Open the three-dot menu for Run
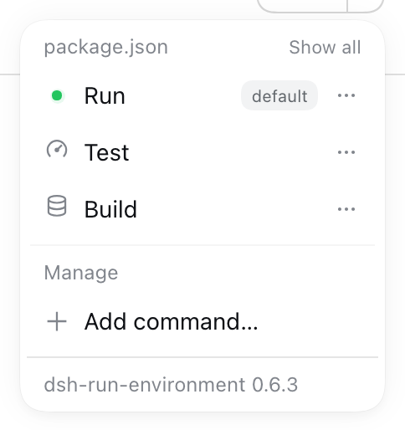 [346, 95]
